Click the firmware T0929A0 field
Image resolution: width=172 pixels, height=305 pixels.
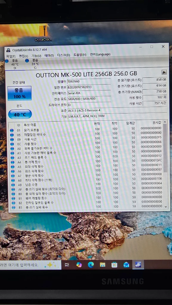pyautogui.click(x=89, y=82)
